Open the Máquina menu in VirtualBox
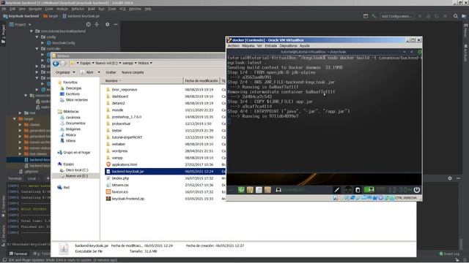 [x=248, y=46]
